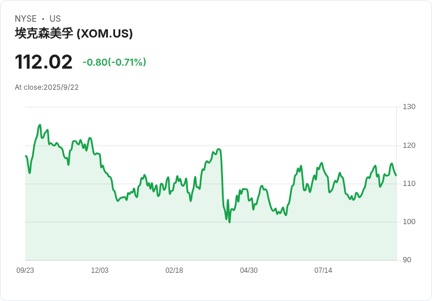Click the final data point of the line

tap(396, 175)
